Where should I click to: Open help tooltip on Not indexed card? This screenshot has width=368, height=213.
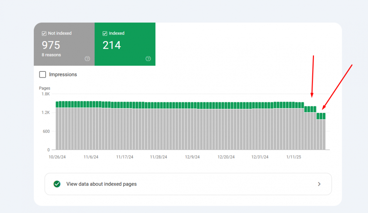pyautogui.click(x=88, y=59)
